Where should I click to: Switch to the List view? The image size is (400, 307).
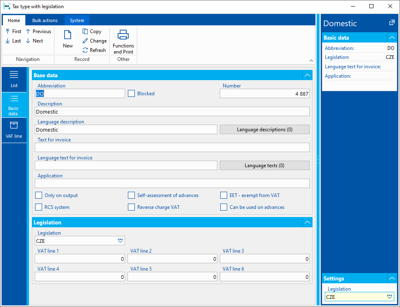[x=14, y=79]
